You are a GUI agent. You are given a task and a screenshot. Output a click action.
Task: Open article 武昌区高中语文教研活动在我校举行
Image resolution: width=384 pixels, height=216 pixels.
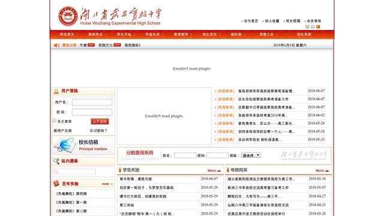point(256,214)
